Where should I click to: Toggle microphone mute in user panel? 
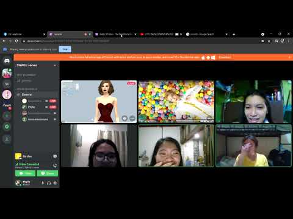coord(43,183)
